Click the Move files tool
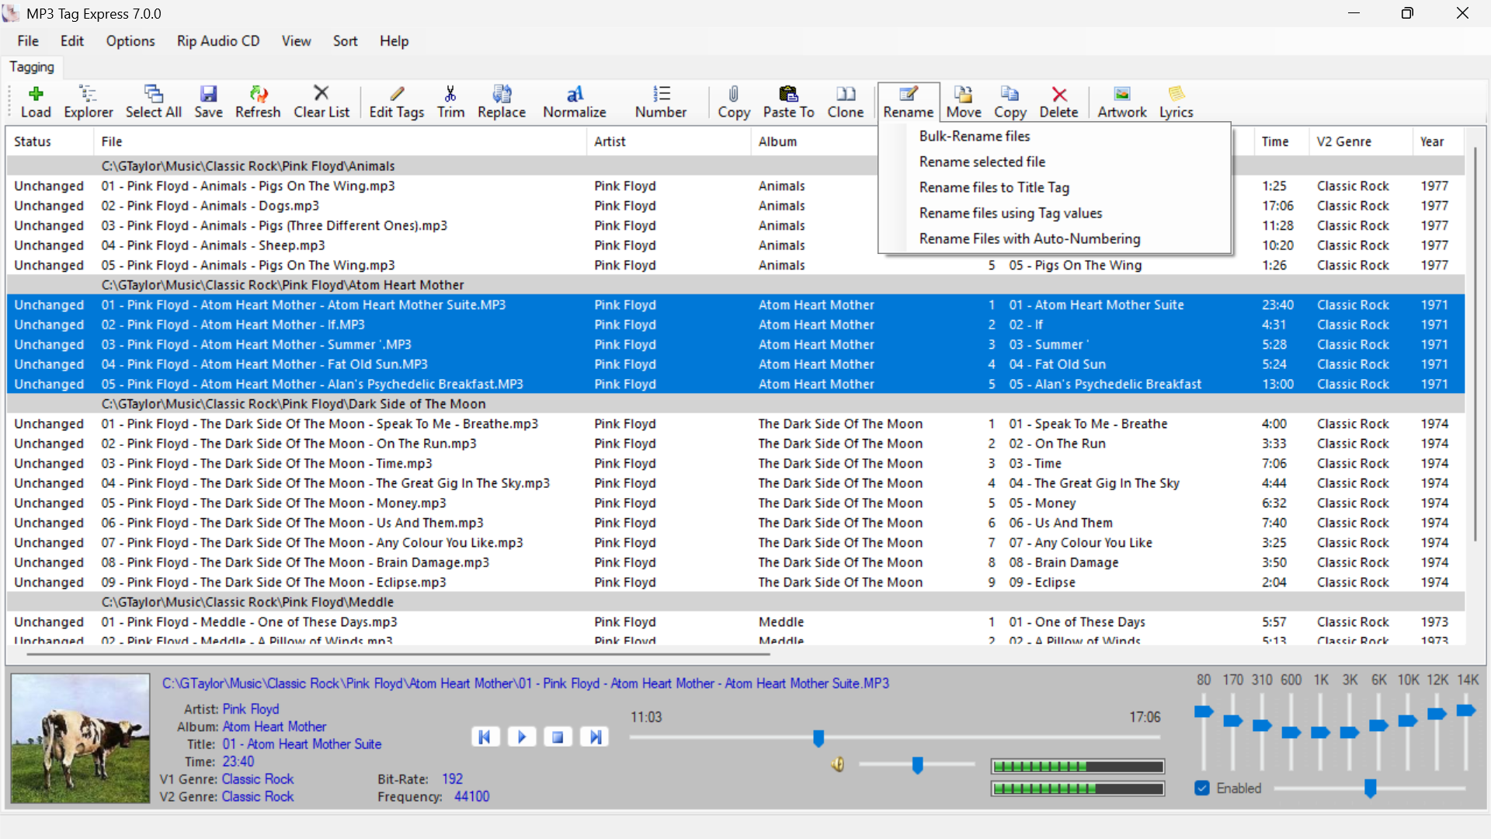1491x839 pixels. pyautogui.click(x=964, y=102)
